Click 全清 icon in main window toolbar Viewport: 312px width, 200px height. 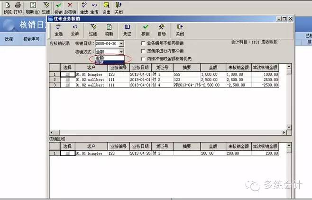tap(94, 8)
